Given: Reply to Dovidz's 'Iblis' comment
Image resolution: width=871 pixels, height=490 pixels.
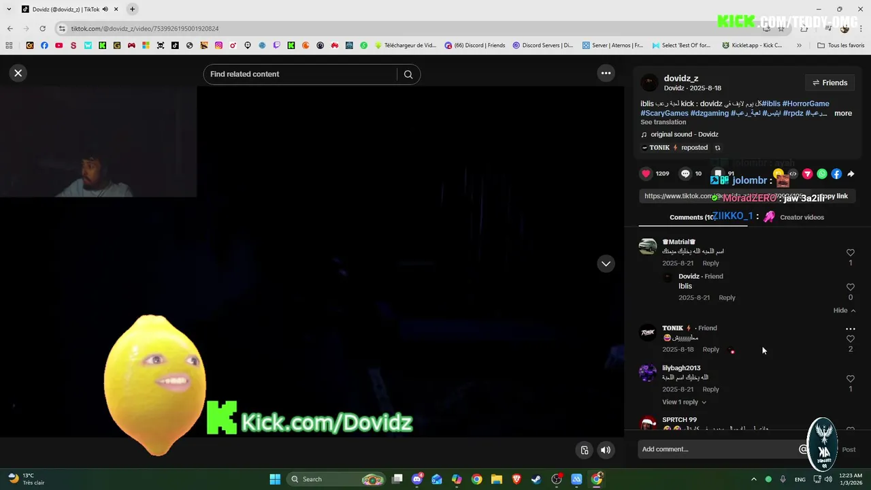Looking at the screenshot, I should click(727, 297).
